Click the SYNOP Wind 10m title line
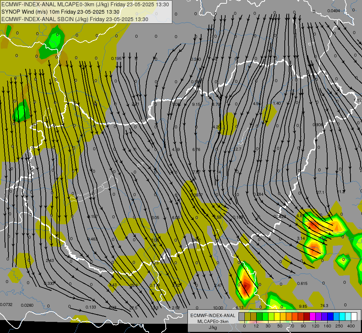 [61, 12]
